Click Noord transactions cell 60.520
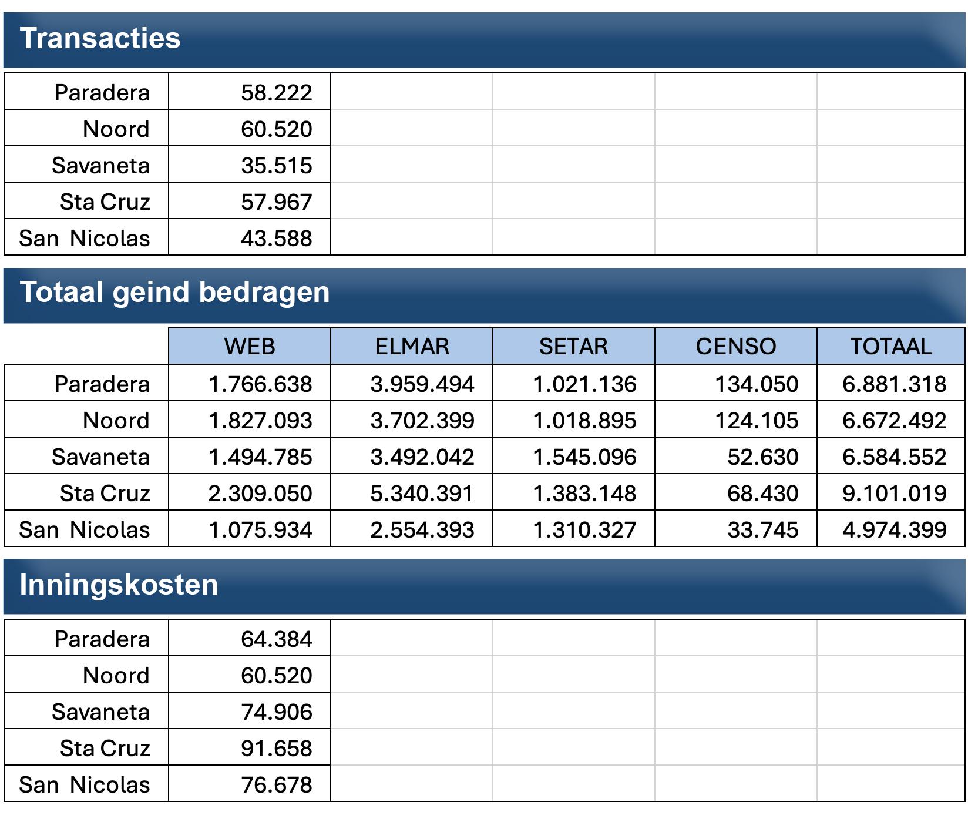This screenshot has width=968, height=822. (x=250, y=129)
